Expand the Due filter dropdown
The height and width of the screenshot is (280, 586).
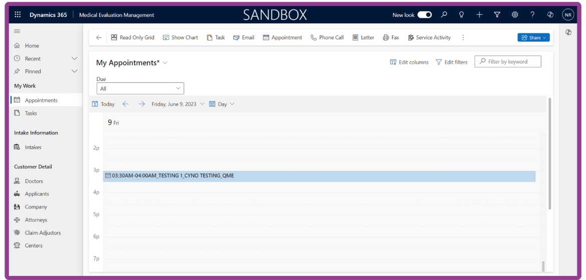140,88
